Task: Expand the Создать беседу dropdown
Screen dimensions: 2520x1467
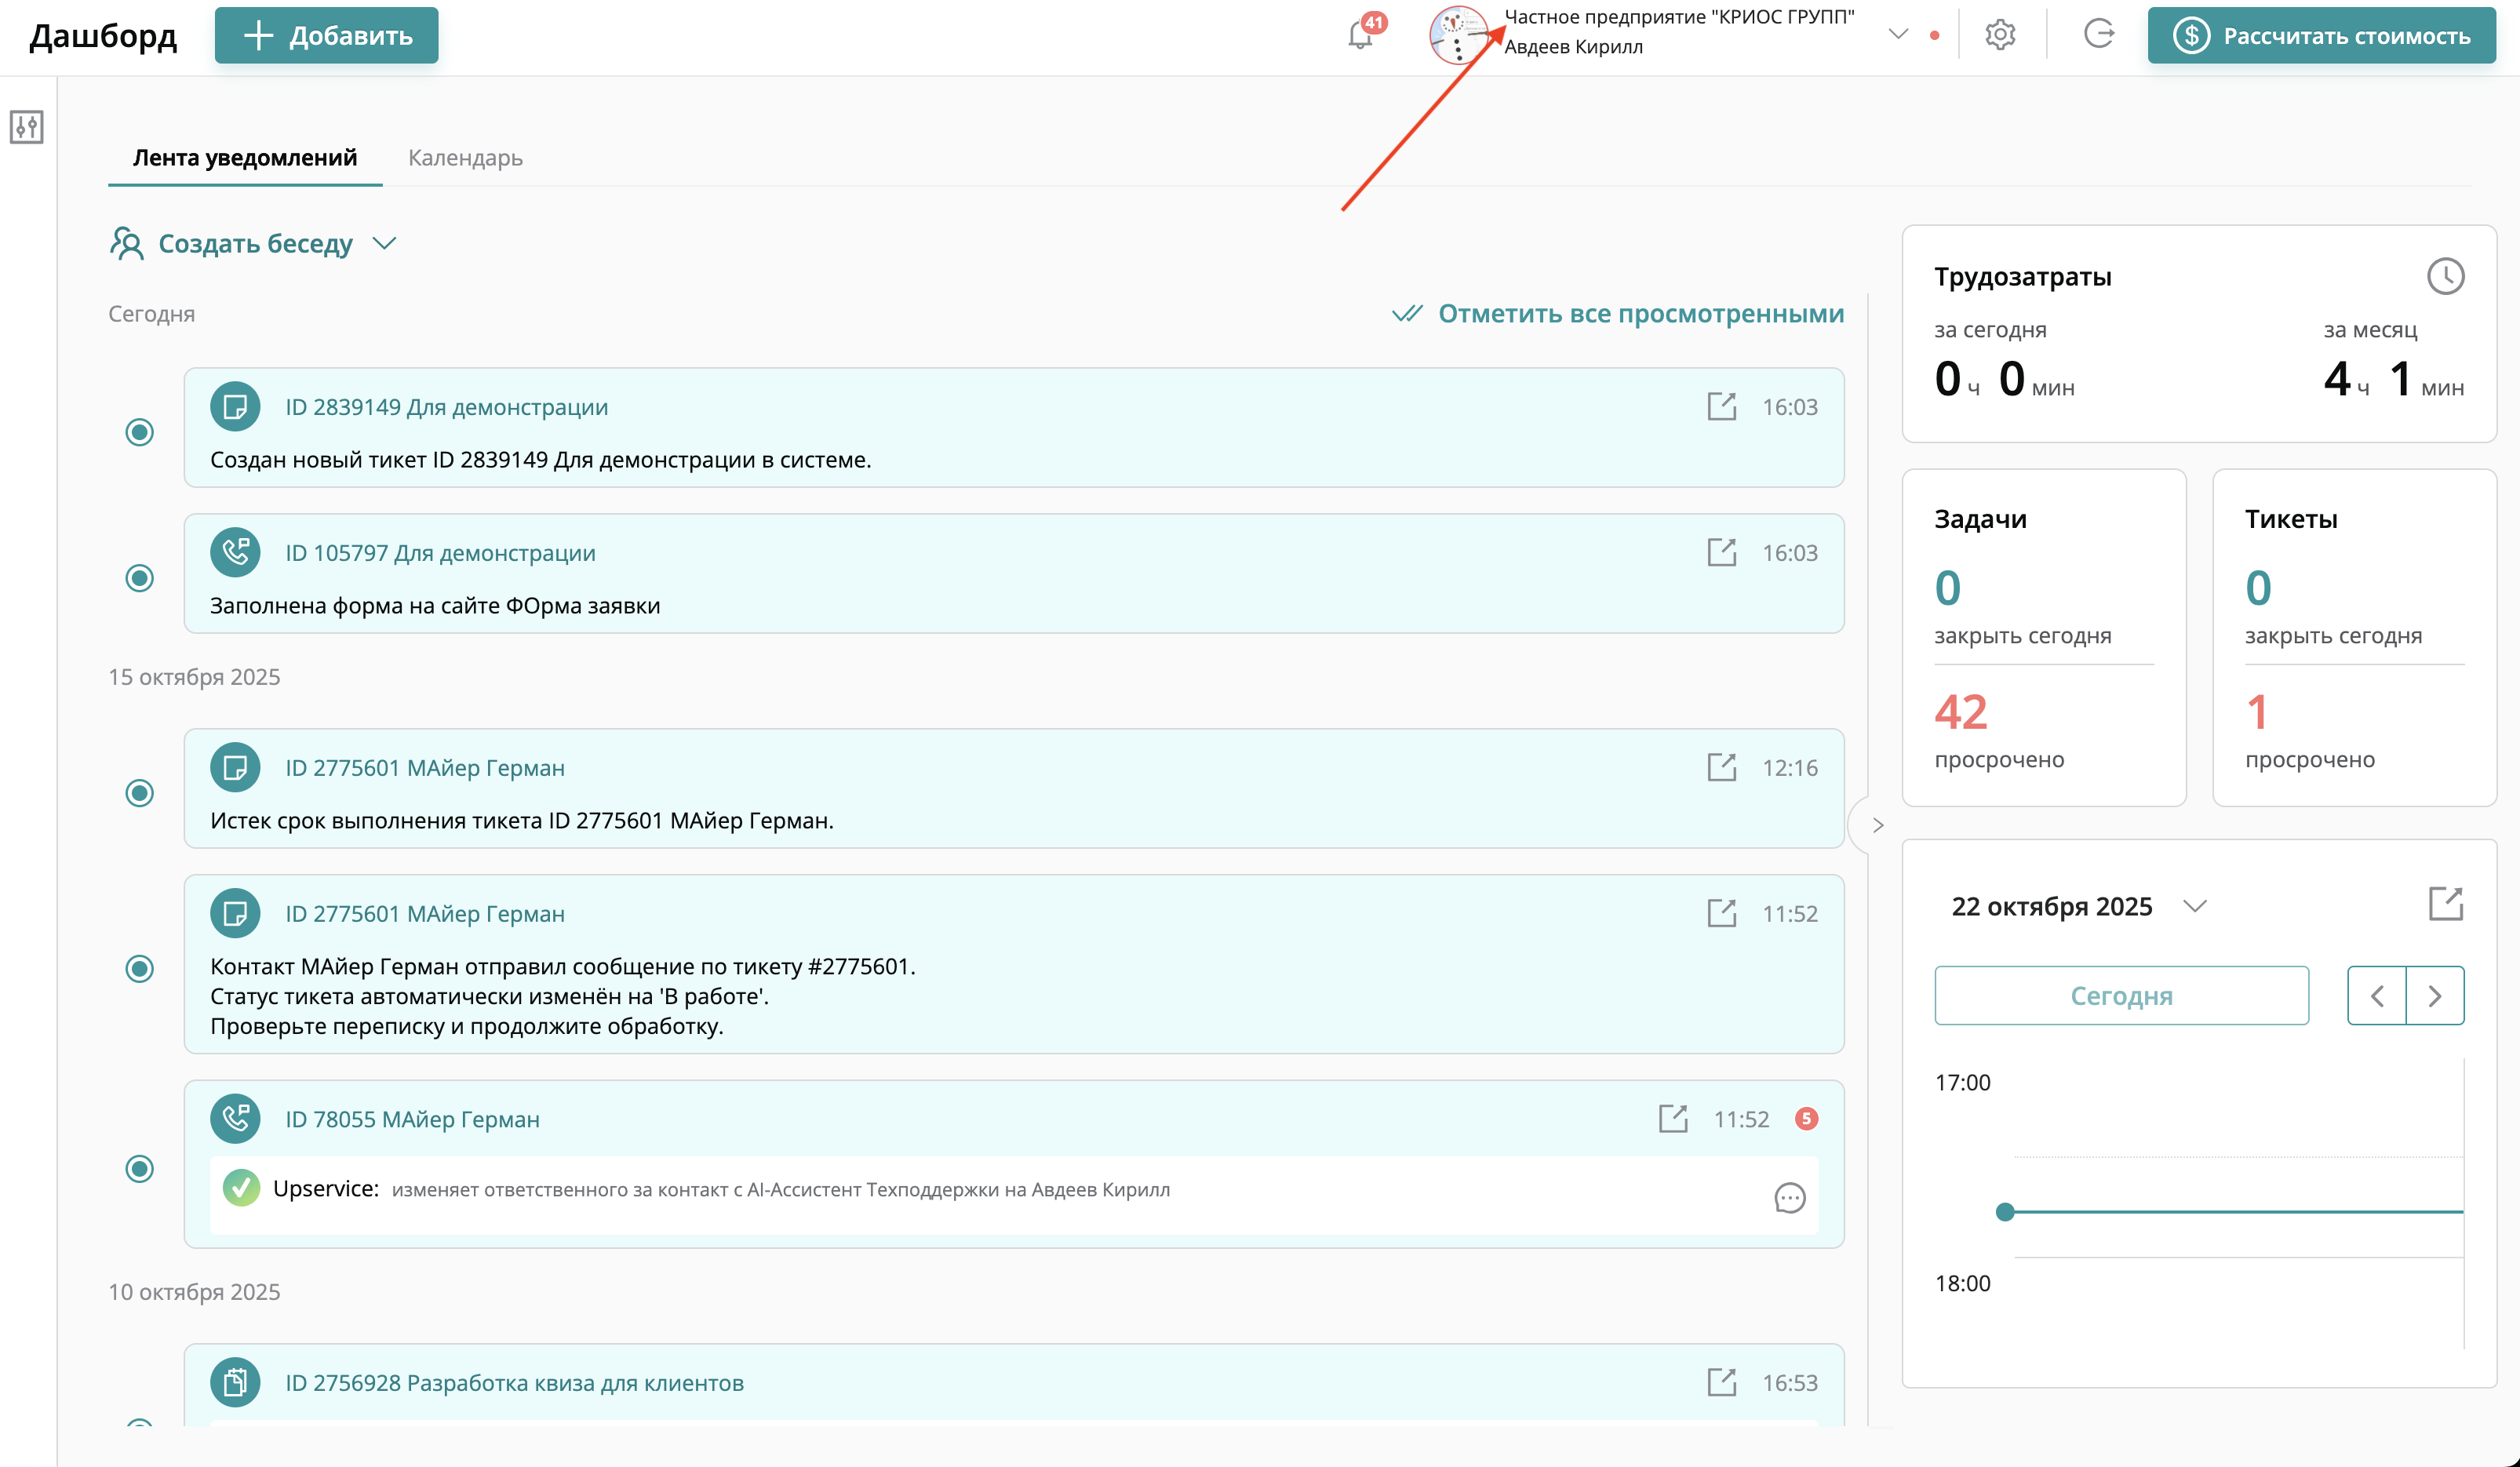Action: pyautogui.click(x=385, y=243)
